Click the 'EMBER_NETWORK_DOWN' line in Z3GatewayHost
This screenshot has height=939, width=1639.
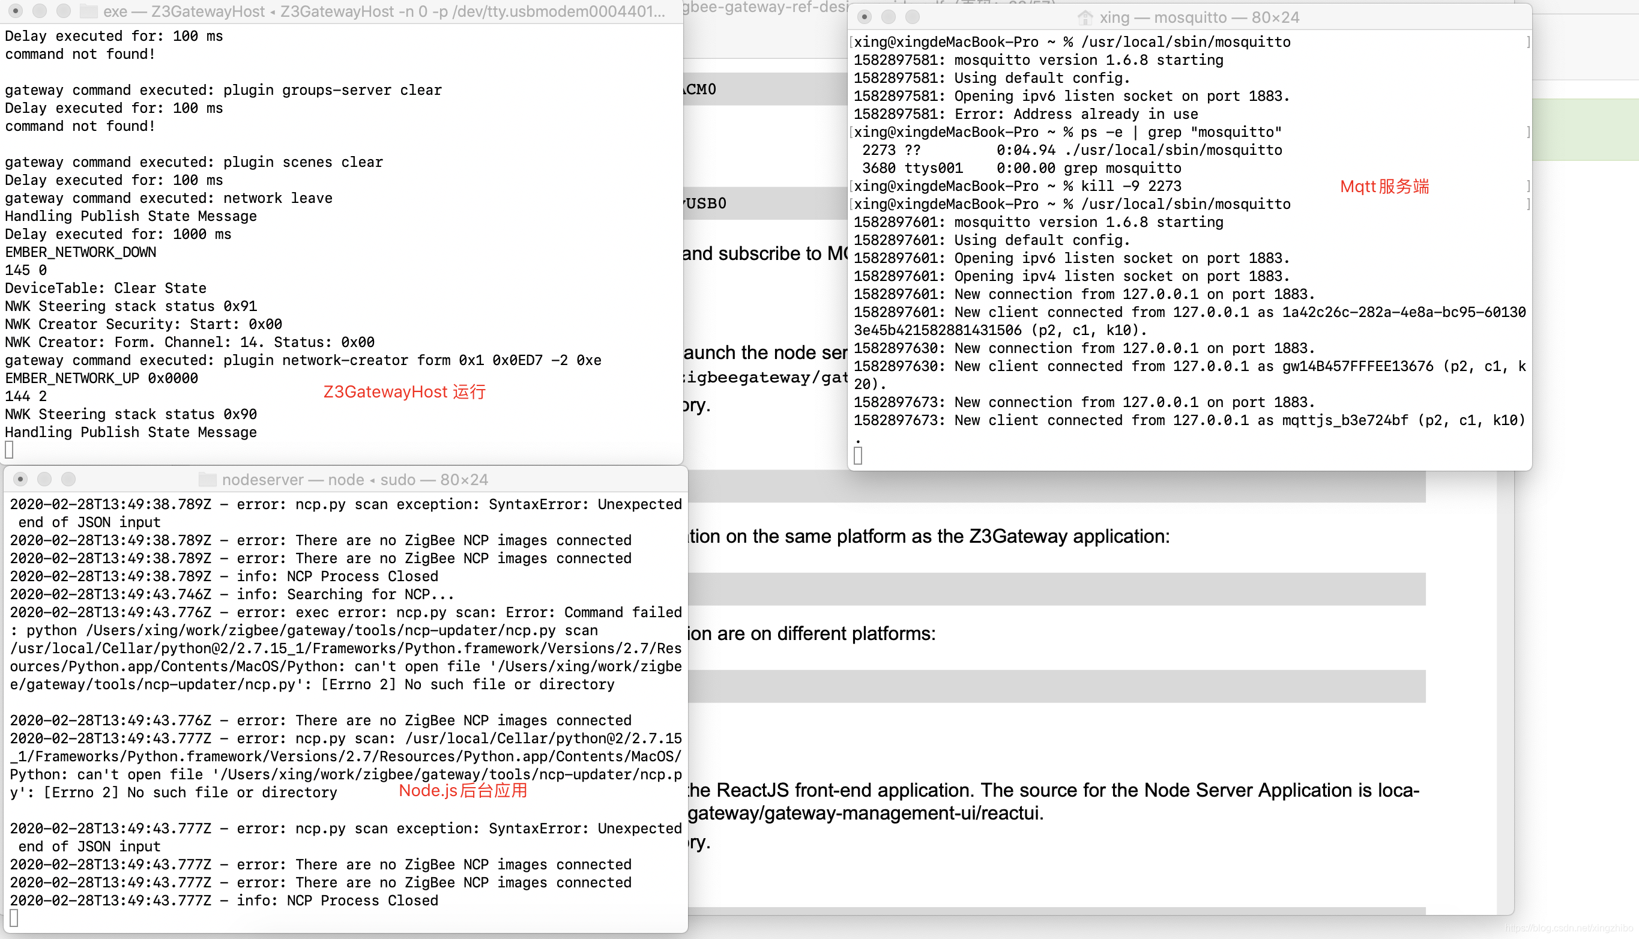point(80,252)
